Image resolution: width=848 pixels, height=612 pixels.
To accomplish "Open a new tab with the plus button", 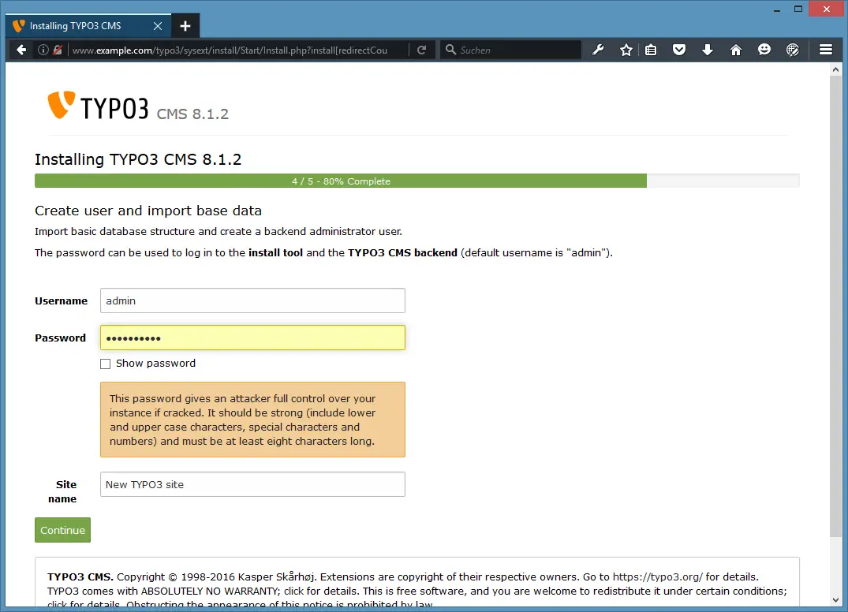I will [x=185, y=26].
